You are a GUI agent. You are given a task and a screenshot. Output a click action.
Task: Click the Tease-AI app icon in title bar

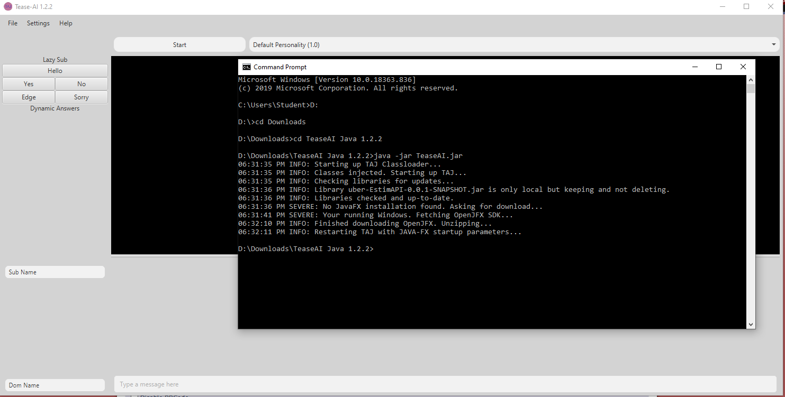point(8,7)
